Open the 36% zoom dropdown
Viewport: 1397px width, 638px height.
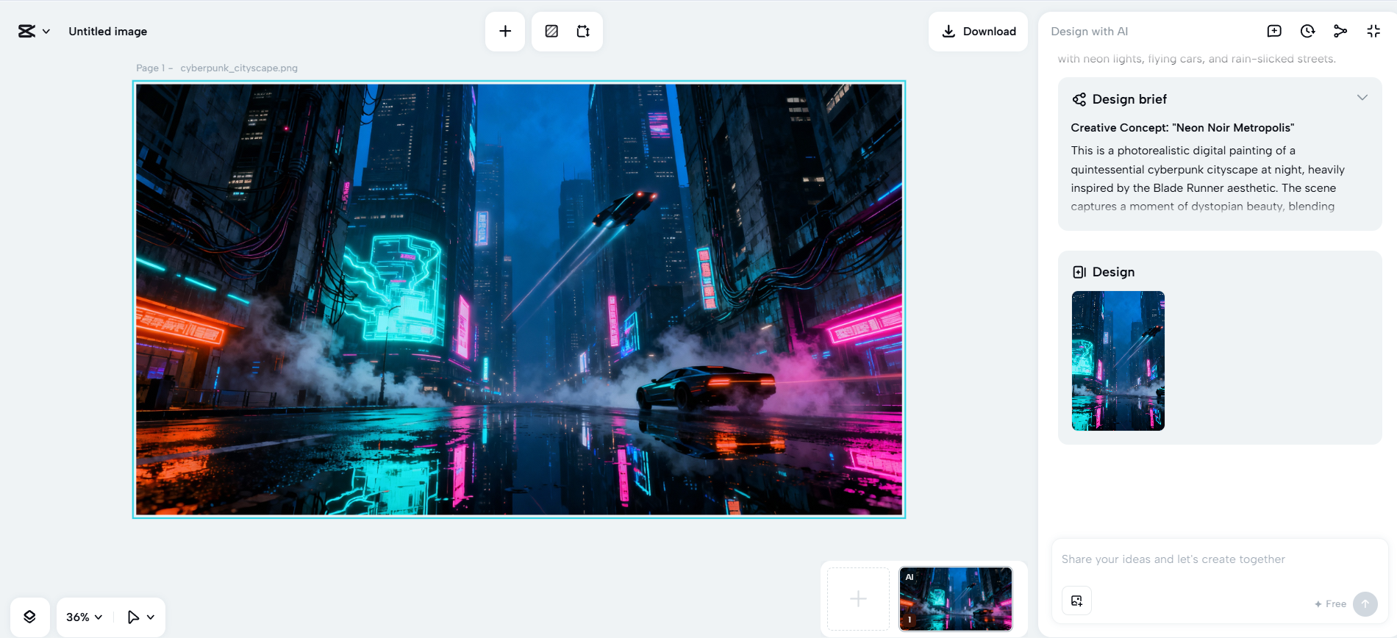click(x=84, y=617)
